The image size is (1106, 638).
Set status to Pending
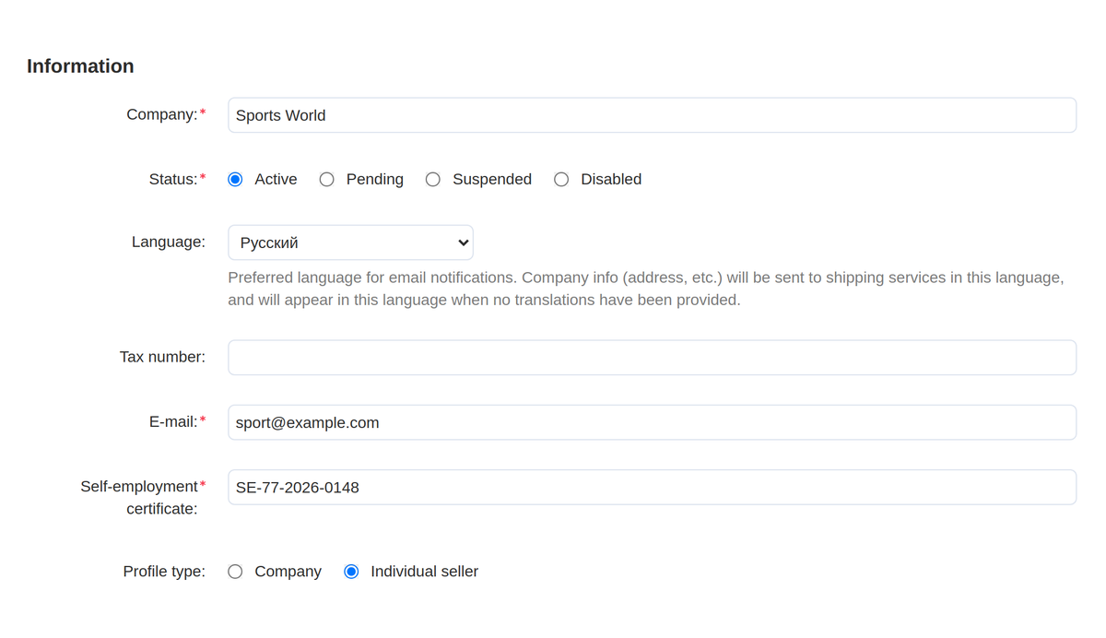(x=326, y=180)
